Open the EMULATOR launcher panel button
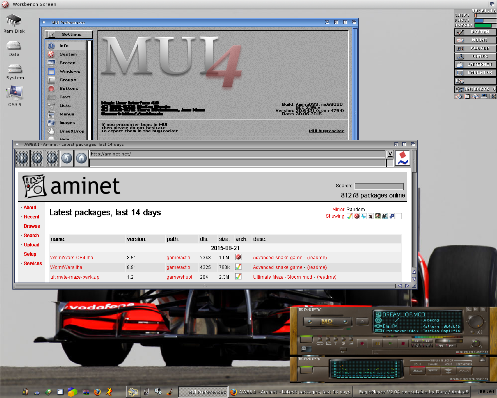 475,73
